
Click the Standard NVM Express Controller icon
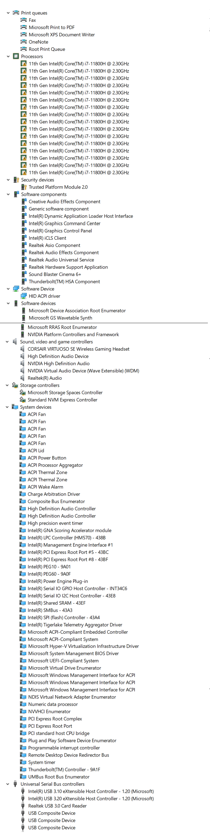(22, 400)
